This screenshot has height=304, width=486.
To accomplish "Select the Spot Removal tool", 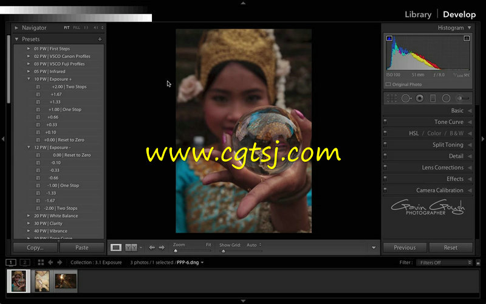I will (406, 98).
